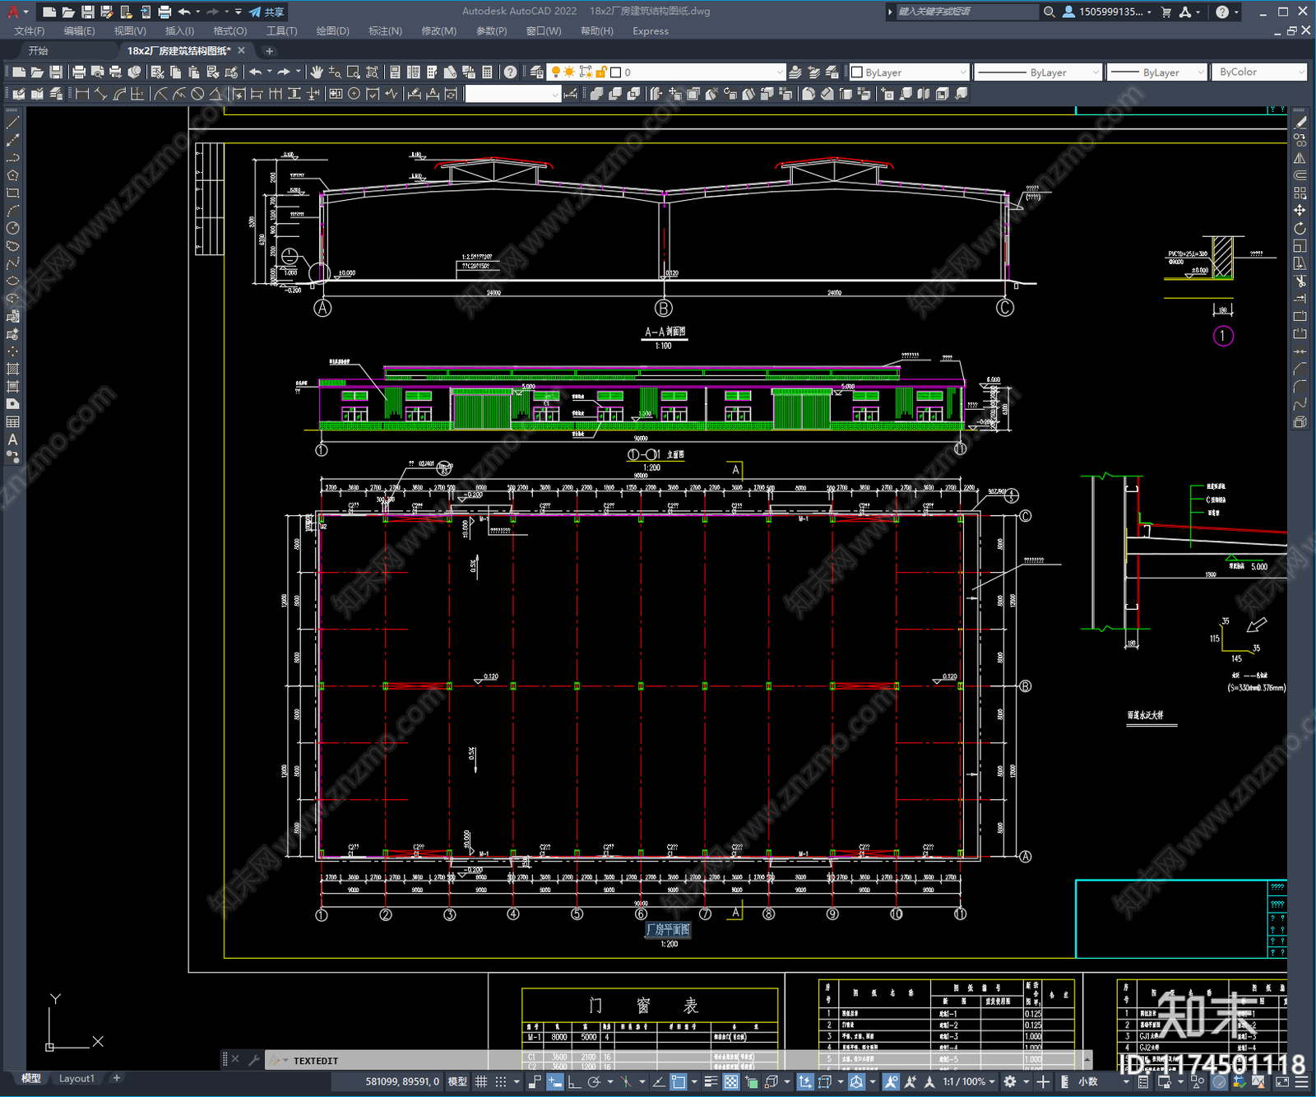The image size is (1316, 1097).
Task: Toggle the 模型 model space button in status bar
Action: tap(457, 1081)
